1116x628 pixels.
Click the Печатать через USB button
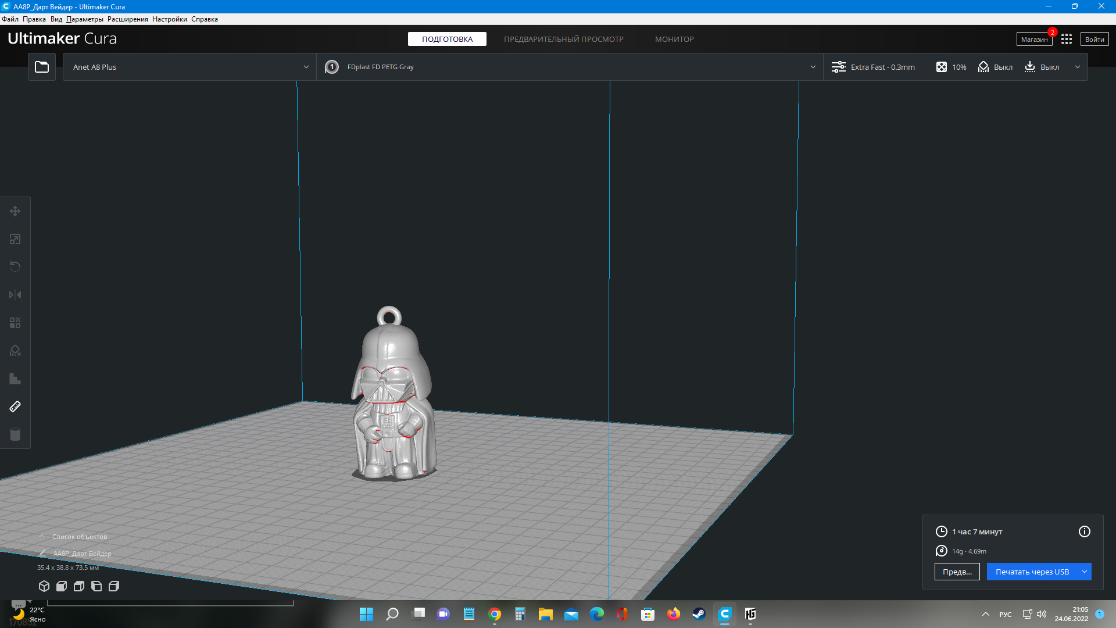1032,572
